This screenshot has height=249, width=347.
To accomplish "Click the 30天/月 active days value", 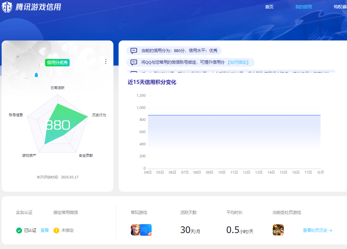I will tap(190, 230).
